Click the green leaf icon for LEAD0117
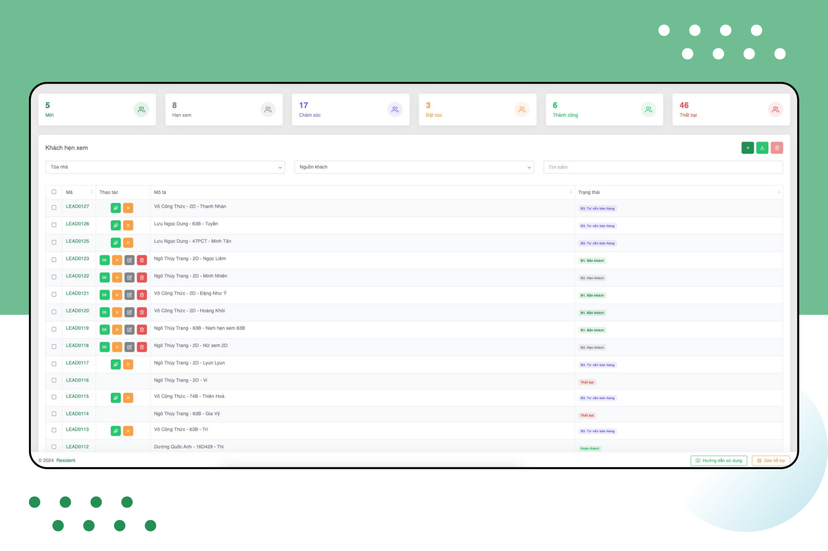This screenshot has height=551, width=828. 116,365
